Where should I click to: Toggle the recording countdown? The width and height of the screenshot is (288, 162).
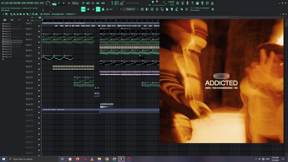[93, 3]
